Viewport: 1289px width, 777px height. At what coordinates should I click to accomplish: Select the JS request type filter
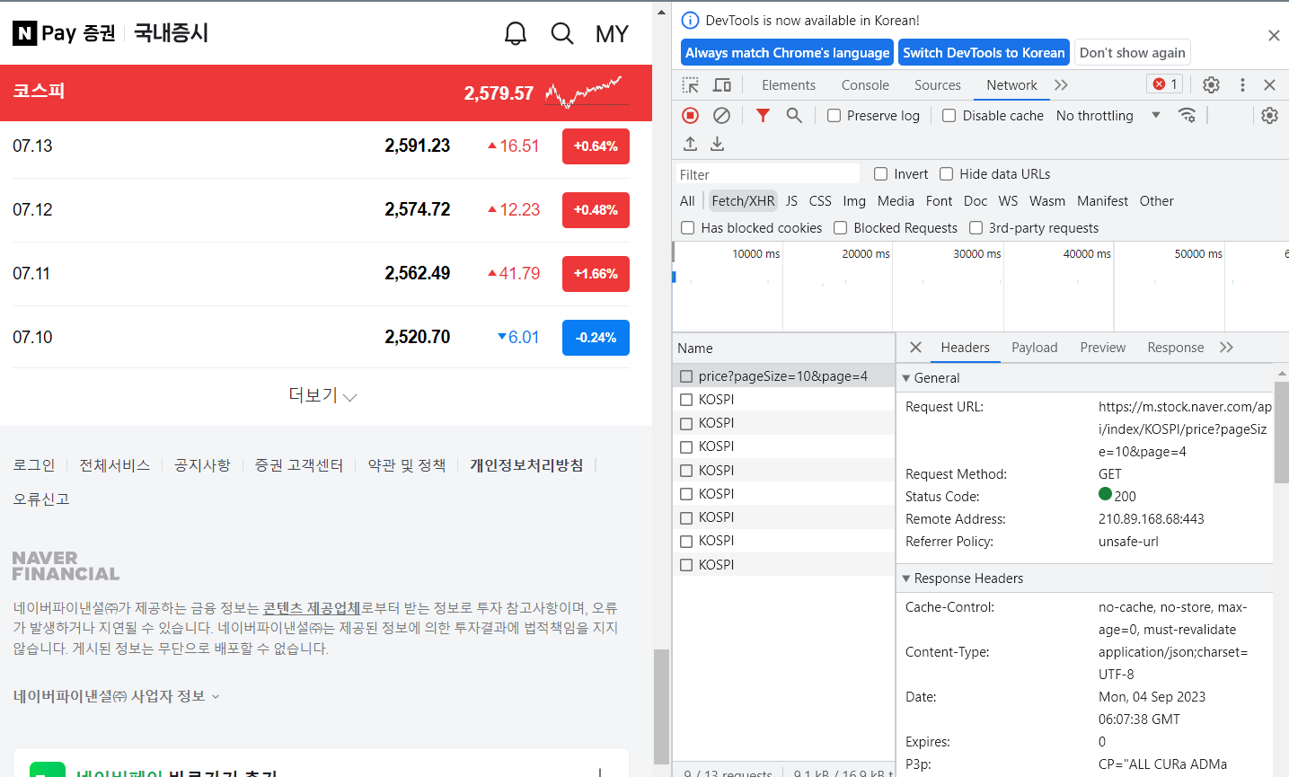tap(791, 201)
